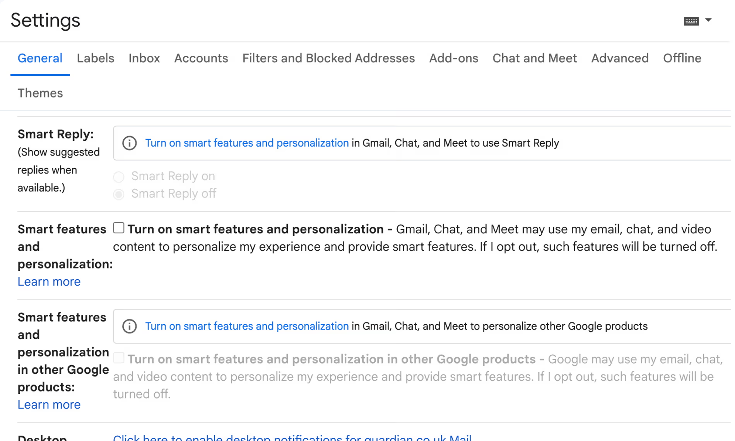Screen dimensions: 735x441
Task: Select the Smart Reply on option
Action: click(119, 177)
